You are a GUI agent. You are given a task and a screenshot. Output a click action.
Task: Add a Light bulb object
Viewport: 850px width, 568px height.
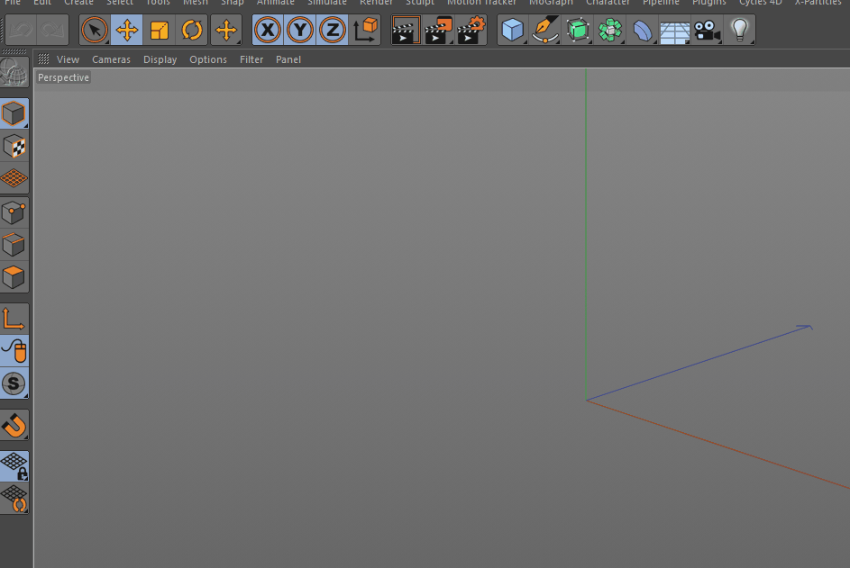739,30
